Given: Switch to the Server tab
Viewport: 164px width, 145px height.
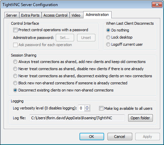Looking at the screenshot, I should click(x=11, y=15).
